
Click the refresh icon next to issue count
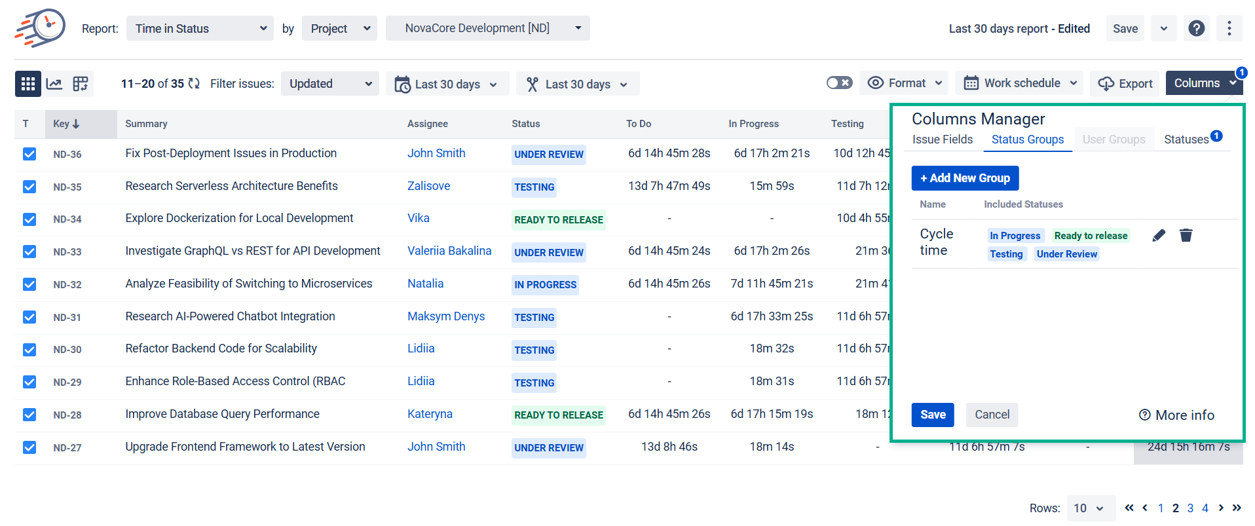tap(194, 84)
